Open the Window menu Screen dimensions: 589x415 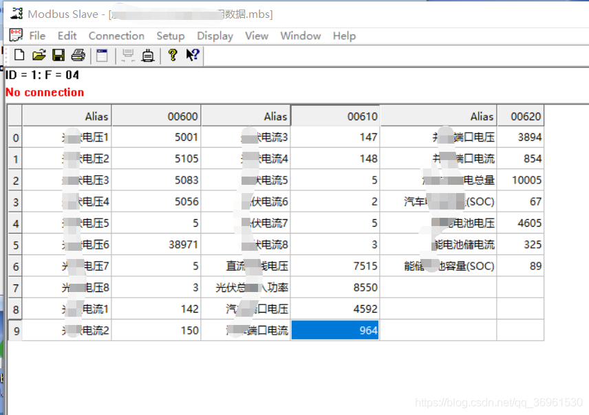tap(301, 36)
